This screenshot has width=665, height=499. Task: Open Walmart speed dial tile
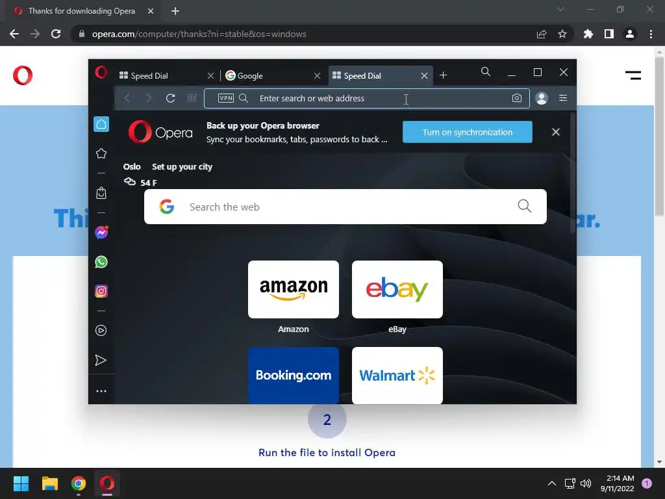(x=397, y=375)
